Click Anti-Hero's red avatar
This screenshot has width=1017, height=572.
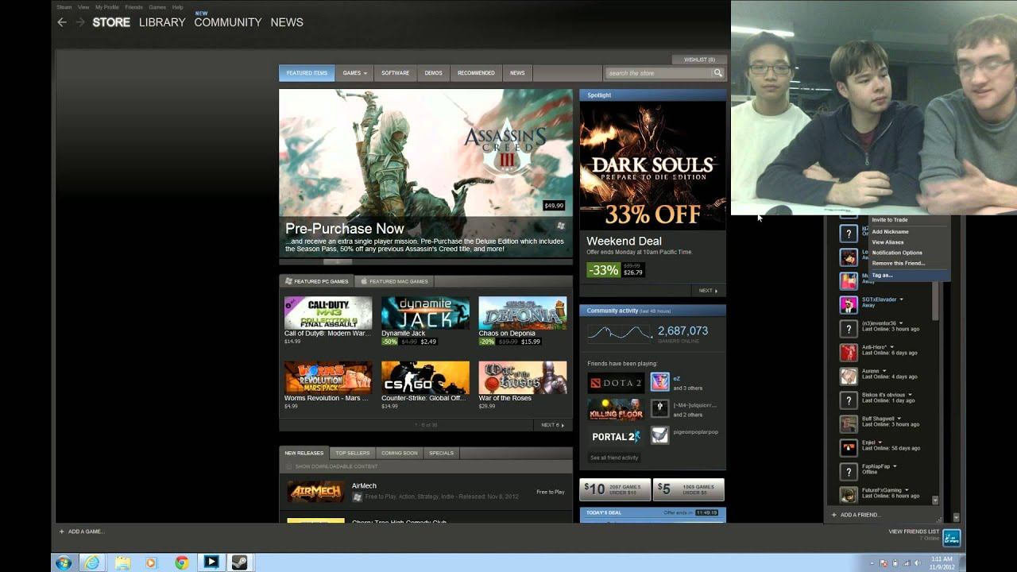(849, 352)
